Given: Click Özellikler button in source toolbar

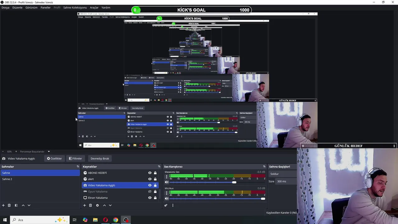Looking at the screenshot, I should 54,159.
